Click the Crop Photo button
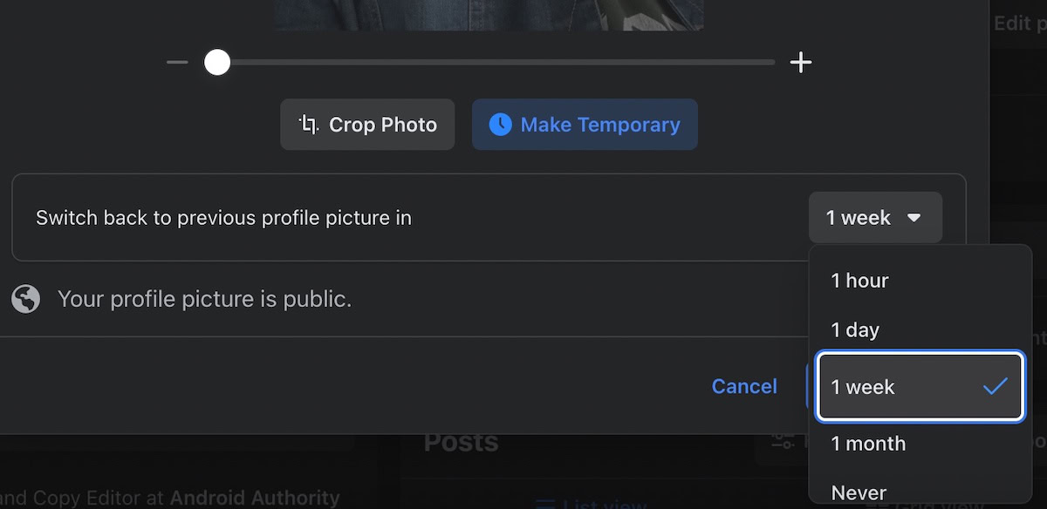1047x509 pixels. click(x=367, y=125)
